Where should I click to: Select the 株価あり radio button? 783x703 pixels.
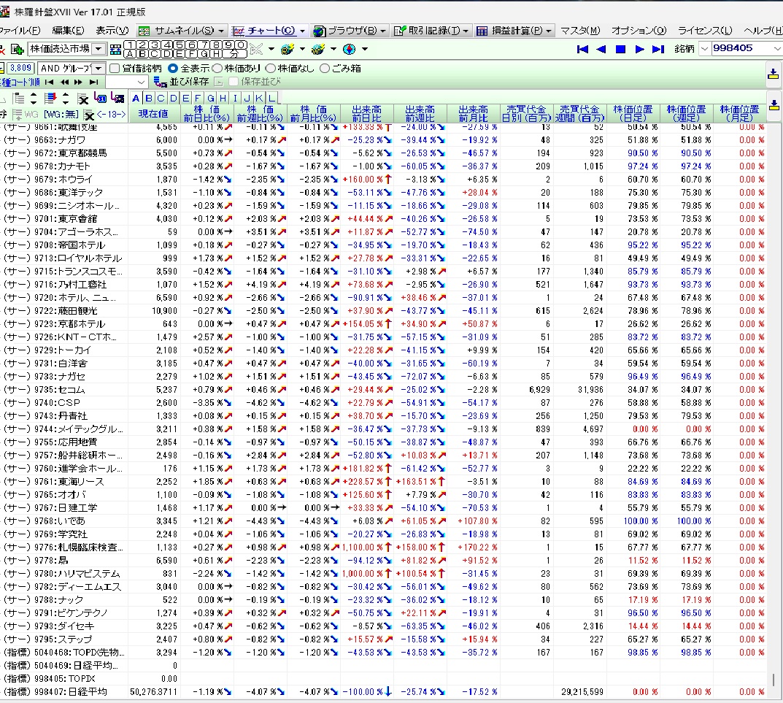pos(218,68)
